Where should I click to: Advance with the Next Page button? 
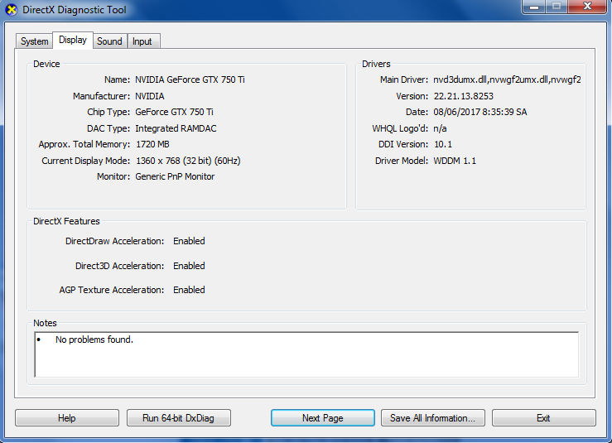point(323,418)
